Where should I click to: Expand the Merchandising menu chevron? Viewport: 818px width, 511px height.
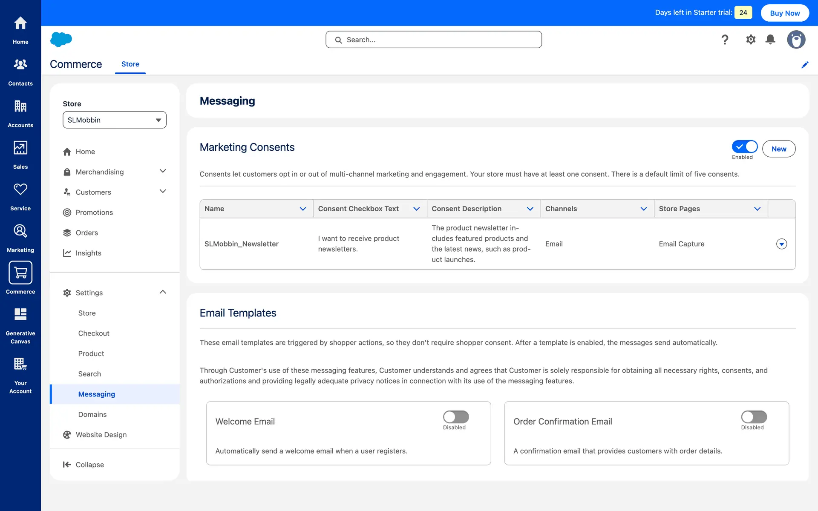pos(163,171)
